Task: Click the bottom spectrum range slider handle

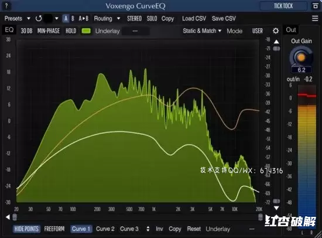Action: pyautogui.click(x=276, y=201)
